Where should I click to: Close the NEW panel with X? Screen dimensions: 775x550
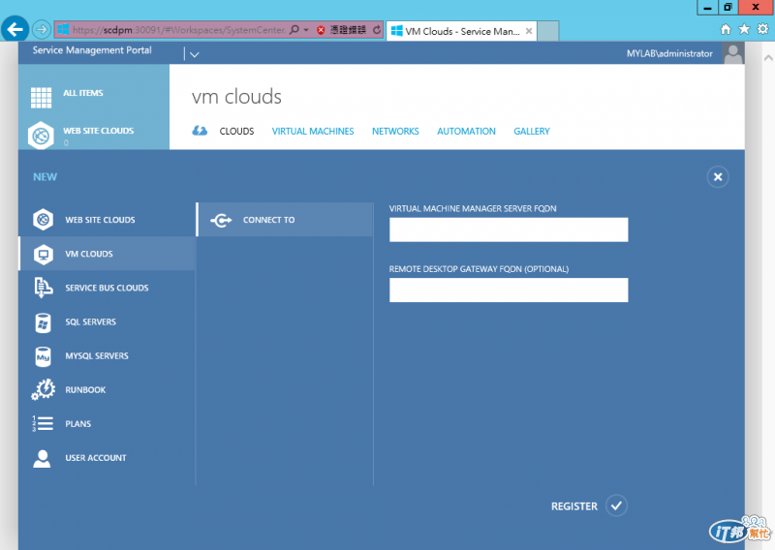pos(718,177)
